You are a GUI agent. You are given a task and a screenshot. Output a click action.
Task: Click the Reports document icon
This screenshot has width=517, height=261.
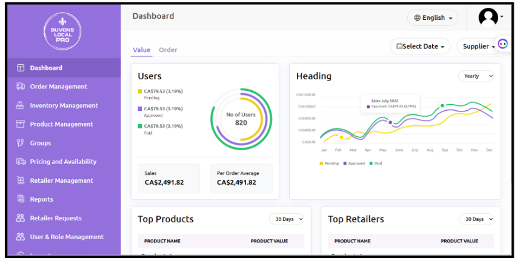click(21, 199)
